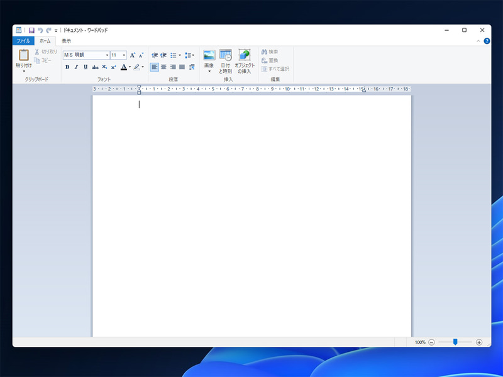Align text right
Viewport: 503px width, 377px height.
click(173, 67)
